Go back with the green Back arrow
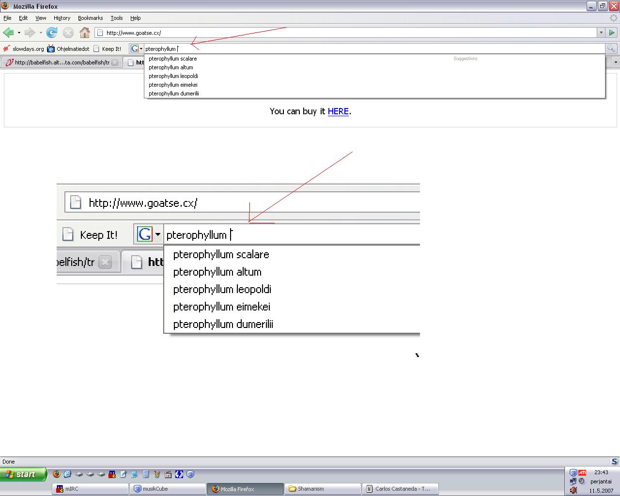The width and height of the screenshot is (620, 496). (8, 32)
